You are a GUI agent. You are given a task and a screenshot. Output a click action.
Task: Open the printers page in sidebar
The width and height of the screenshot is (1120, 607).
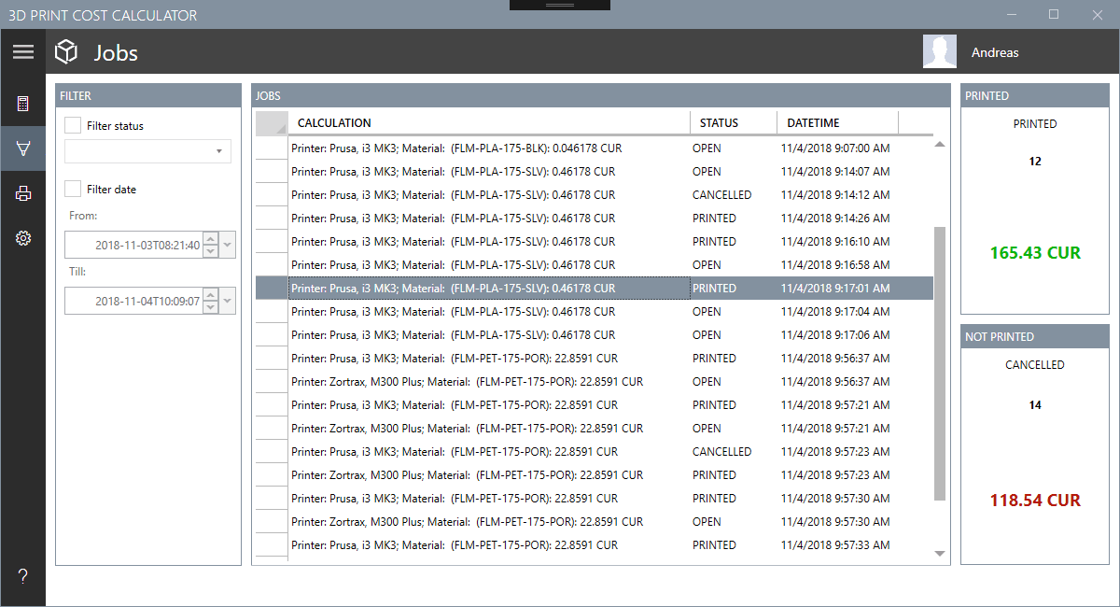tap(22, 193)
